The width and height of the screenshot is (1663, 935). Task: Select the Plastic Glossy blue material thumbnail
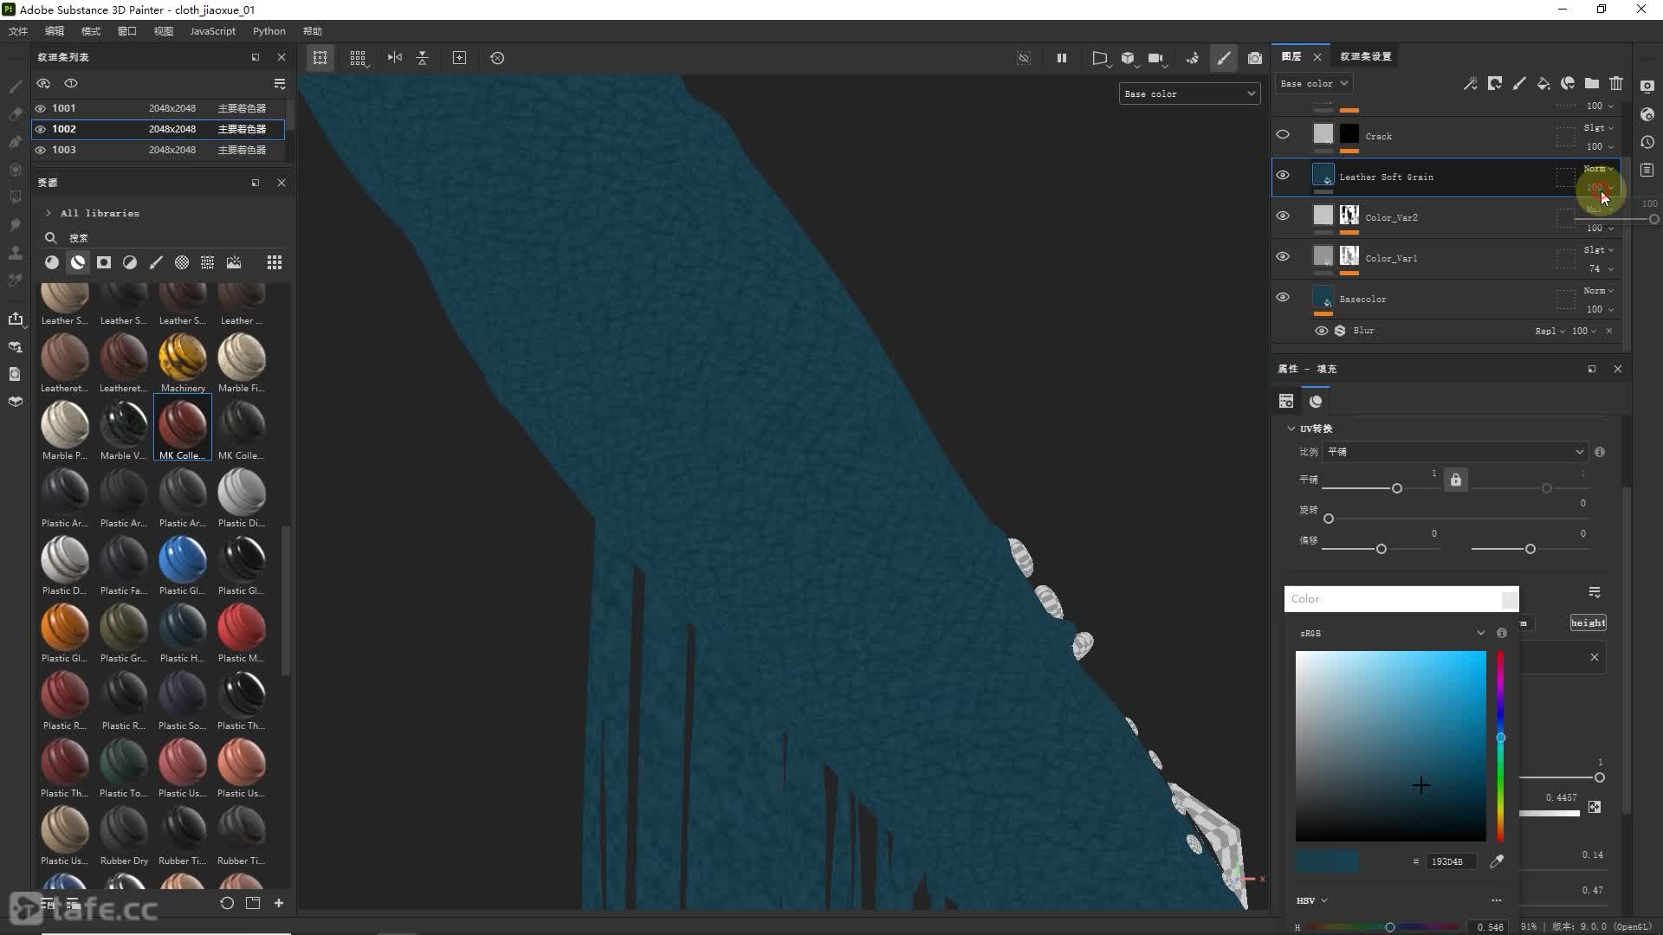pos(183,560)
